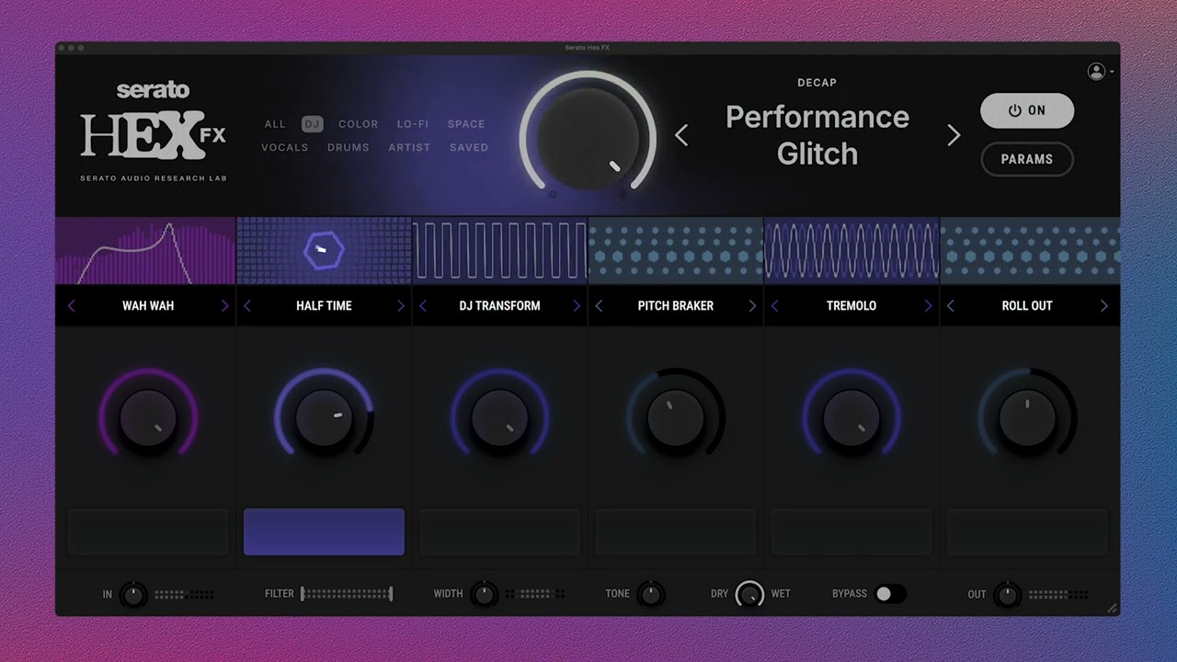Select next effect after Tremolo
This screenshot has height=662, width=1177.
coord(928,306)
